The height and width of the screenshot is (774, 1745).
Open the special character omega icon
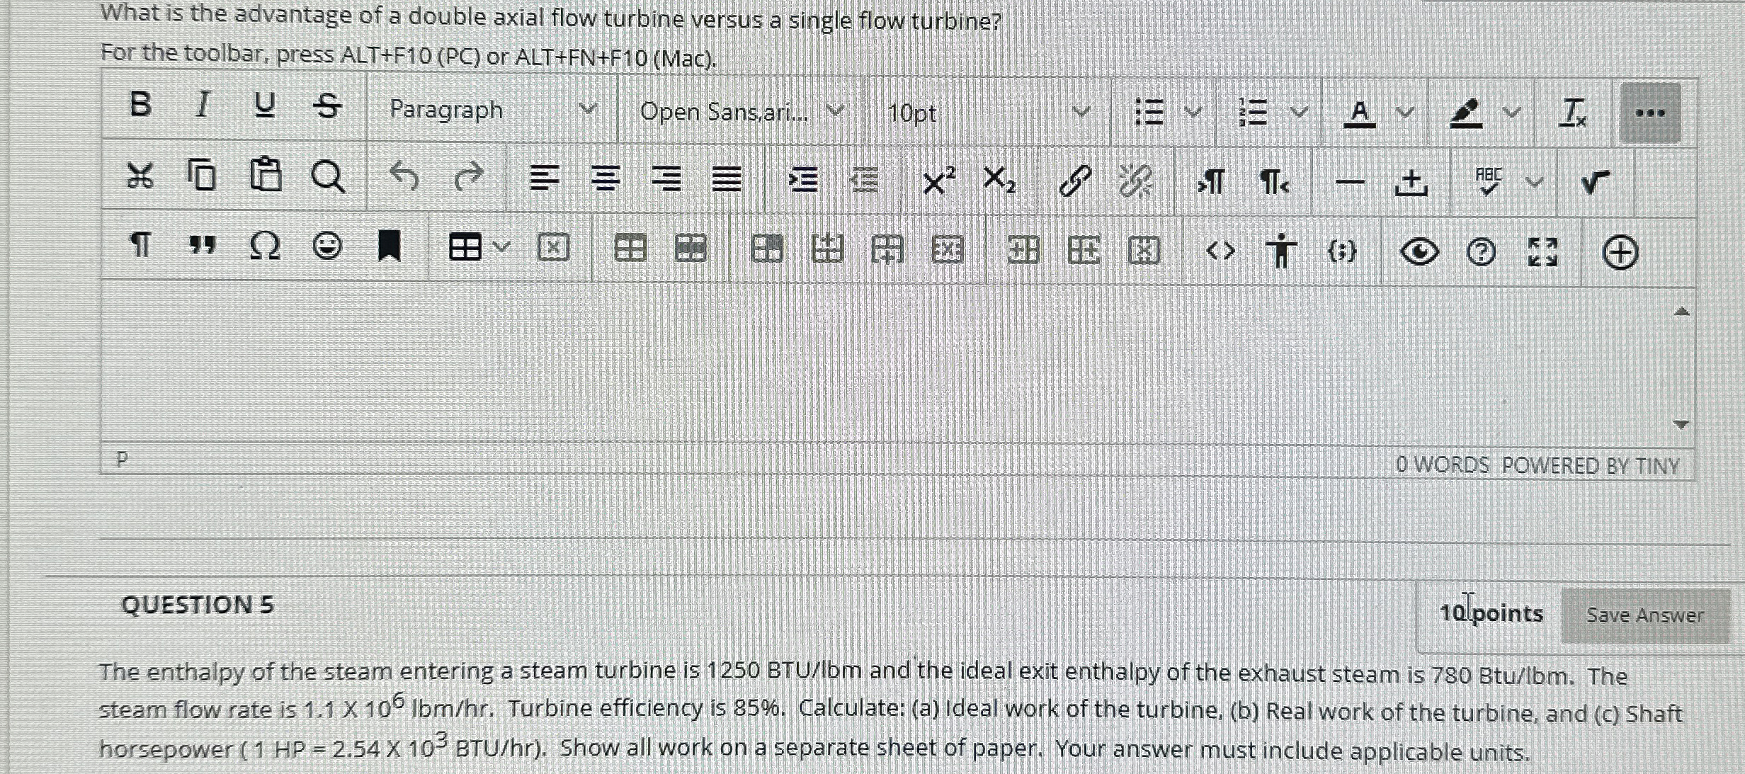pos(265,246)
